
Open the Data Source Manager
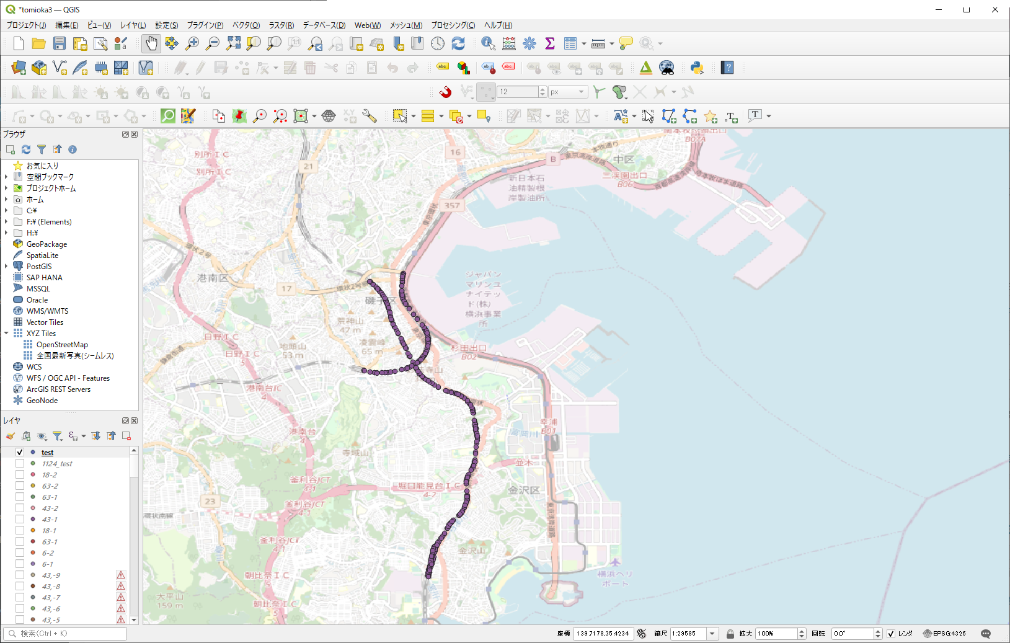tap(19, 68)
